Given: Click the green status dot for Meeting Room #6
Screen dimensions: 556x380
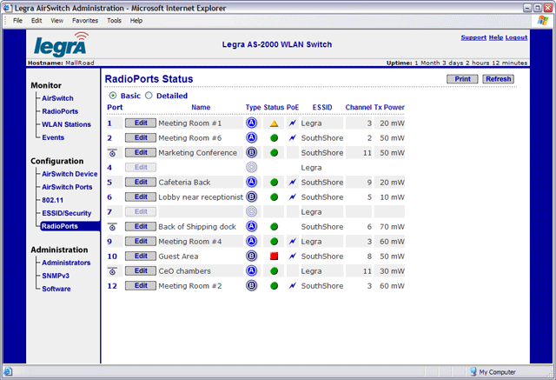Looking at the screenshot, I should click(x=274, y=138).
